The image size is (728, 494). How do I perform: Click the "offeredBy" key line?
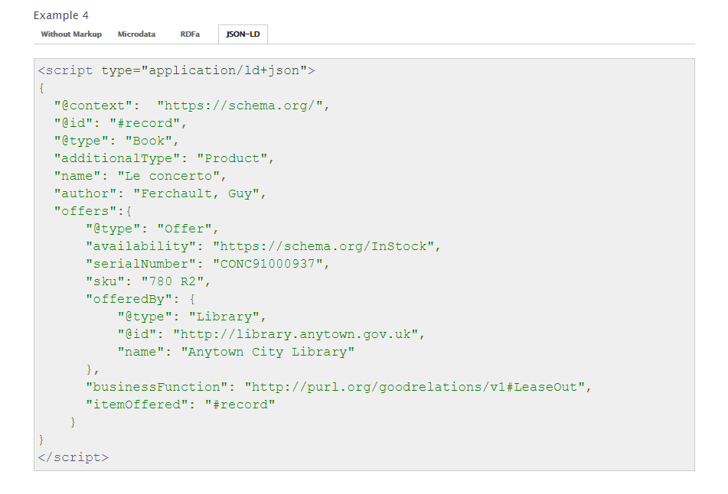point(140,300)
